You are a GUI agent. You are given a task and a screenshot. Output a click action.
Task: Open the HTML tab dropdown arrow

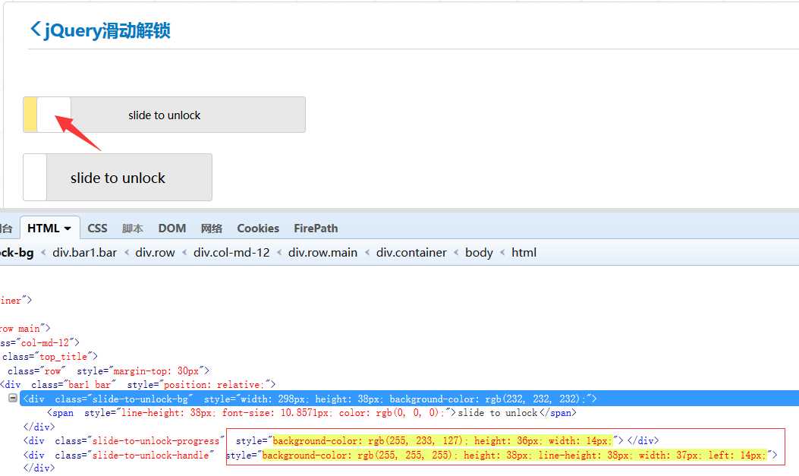pos(68,229)
